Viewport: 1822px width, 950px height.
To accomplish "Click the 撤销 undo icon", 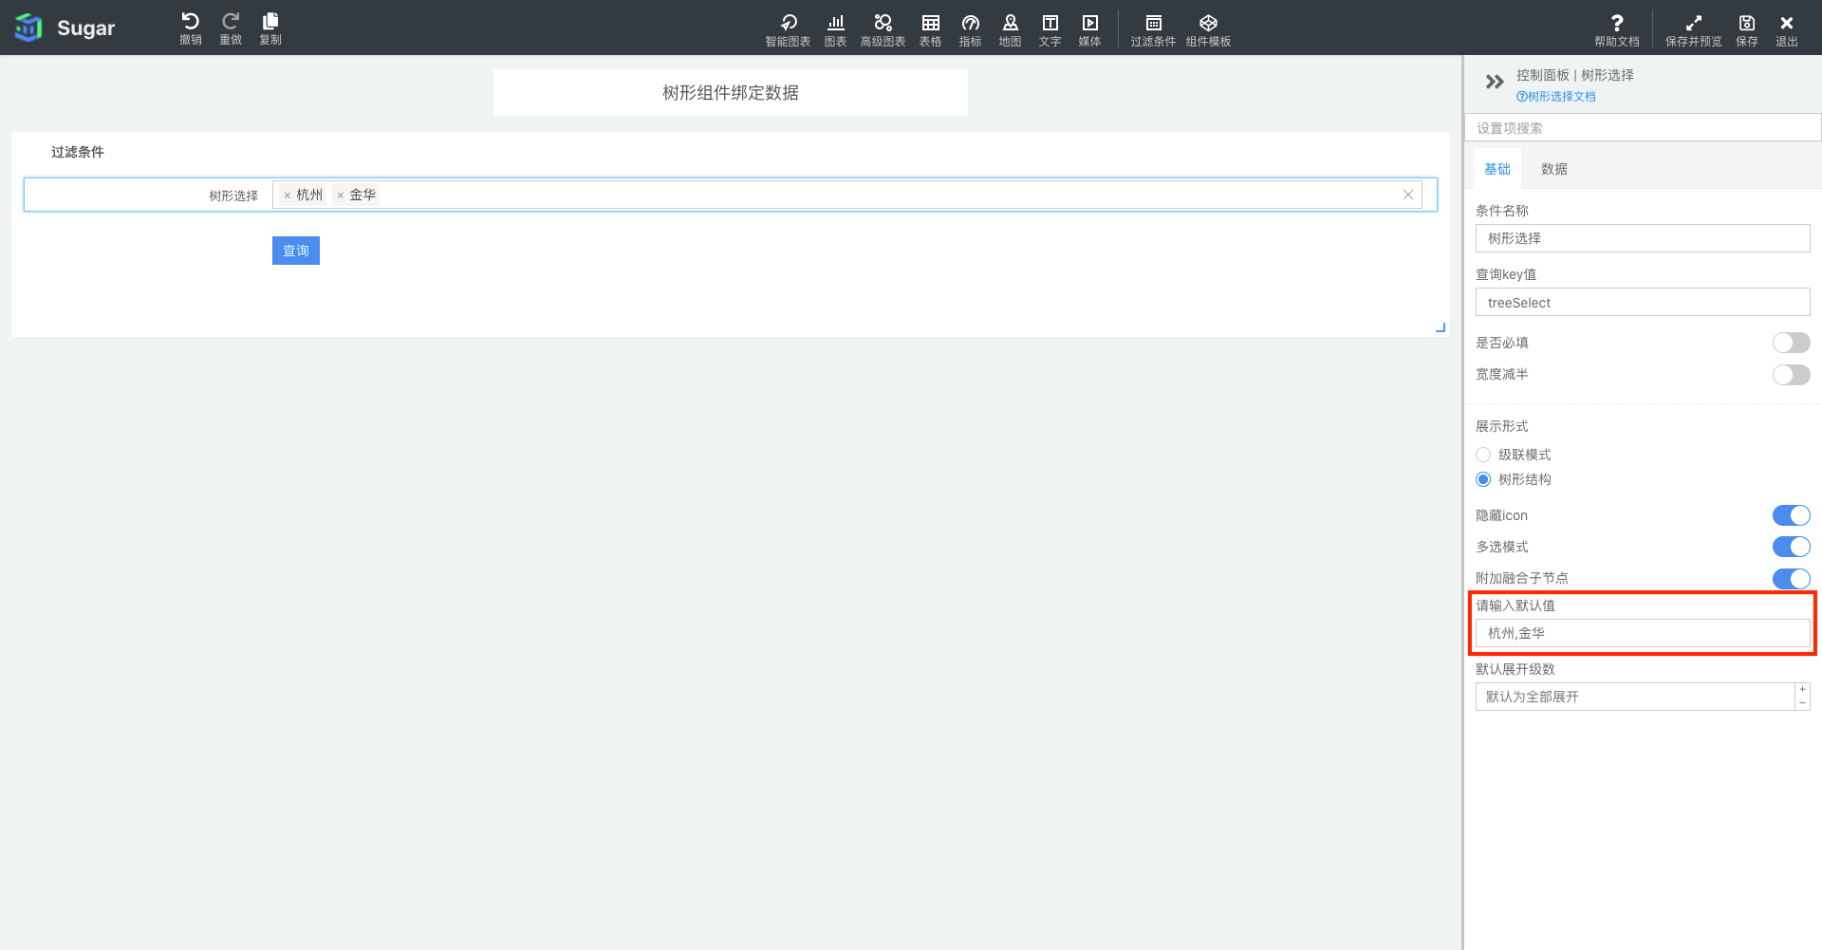I will pyautogui.click(x=190, y=23).
